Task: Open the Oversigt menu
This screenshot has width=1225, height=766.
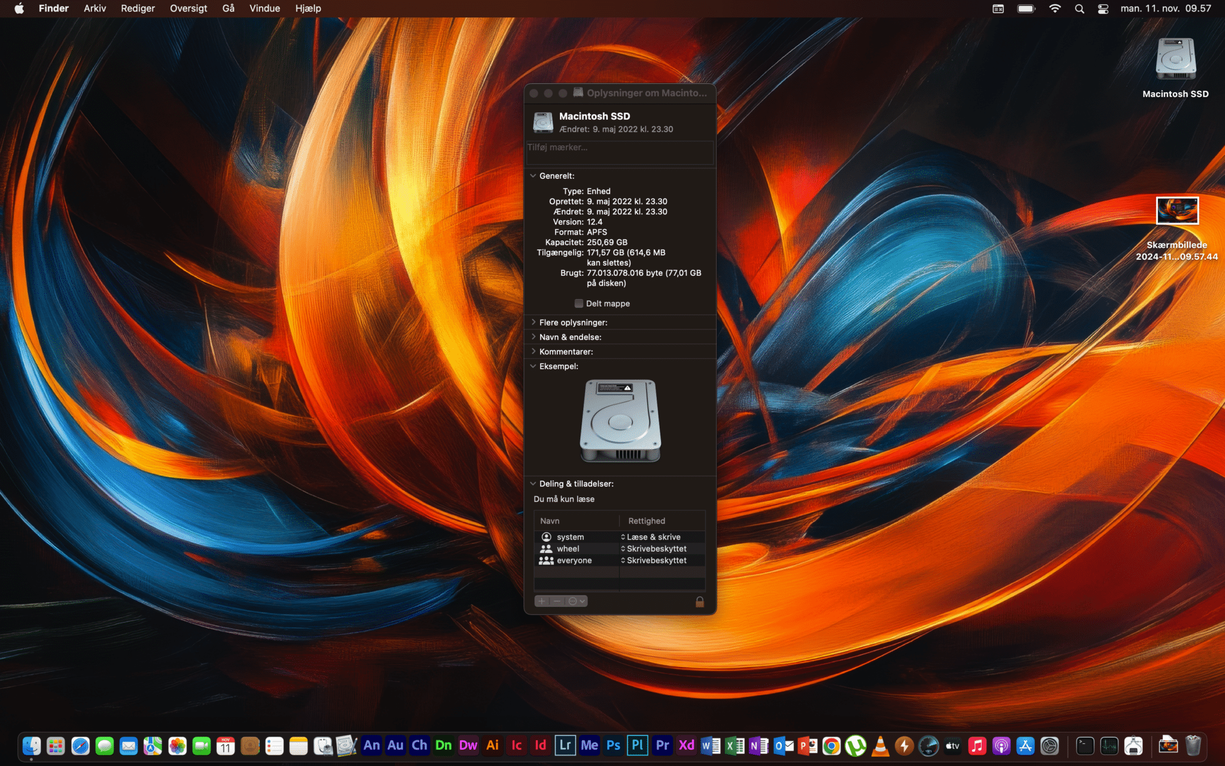Action: [x=188, y=8]
